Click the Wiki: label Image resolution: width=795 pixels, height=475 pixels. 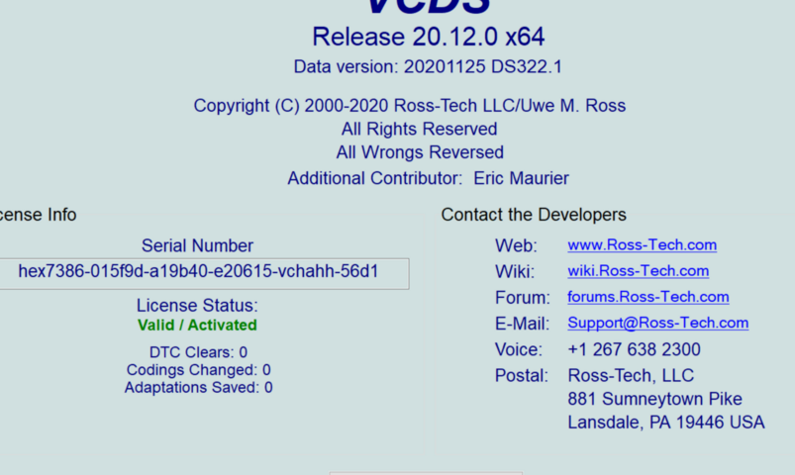(x=515, y=272)
